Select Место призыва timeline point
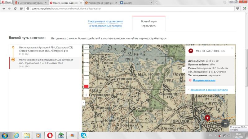Image resolution: width=248 pixels, height=139 pixels. (13, 47)
